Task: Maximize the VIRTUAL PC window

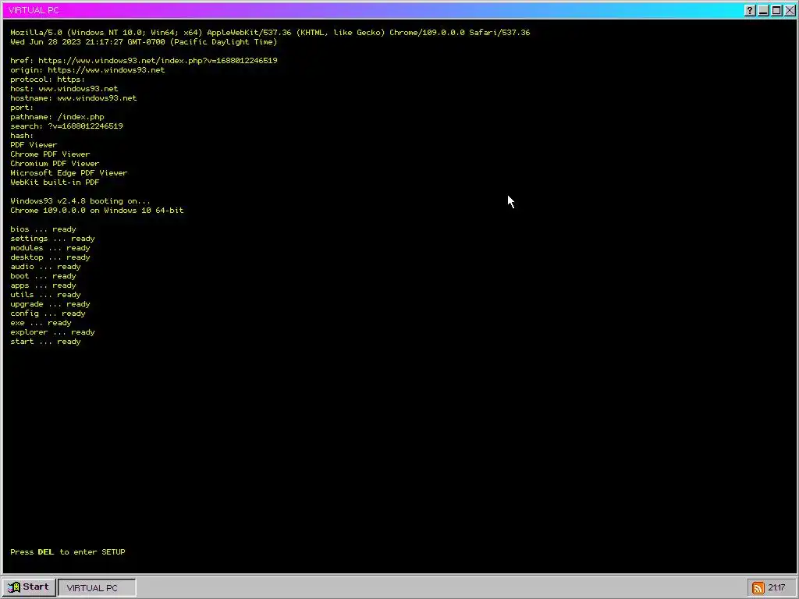Action: click(x=776, y=10)
